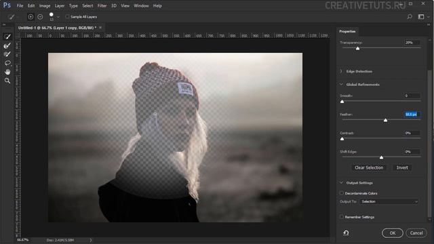Click the Reset workspace icon
Image resolution: width=434 pixels, height=244 pixels.
[x=346, y=233]
